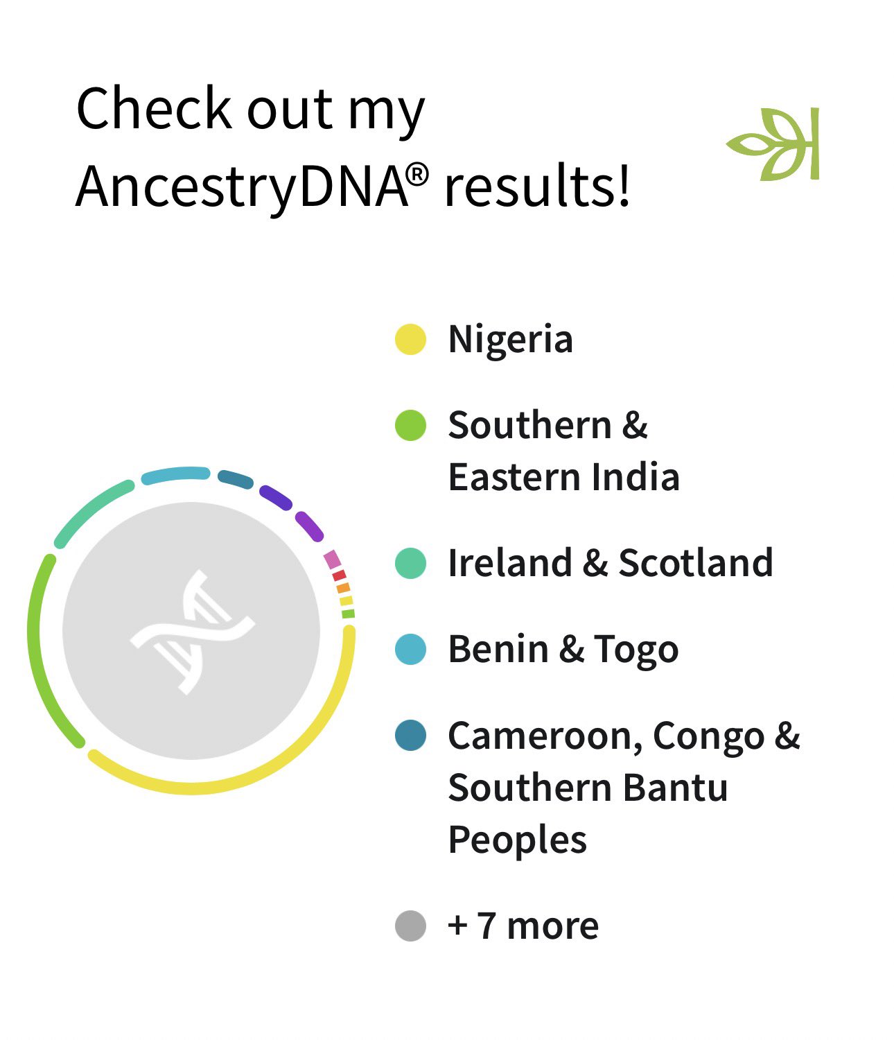Click the gray '+ 7 more' dot
Viewport: 894px width, 1040px height.
point(410,926)
